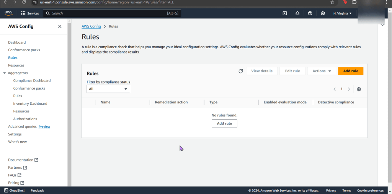Open Conformance packs under Aggregators
The width and height of the screenshot is (392, 194).
29,88
